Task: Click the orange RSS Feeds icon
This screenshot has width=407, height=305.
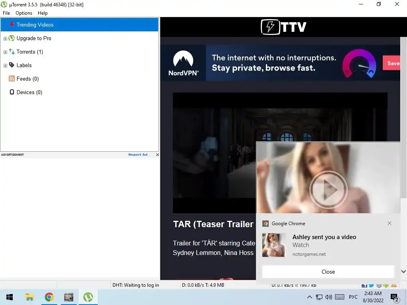Action: click(12, 79)
